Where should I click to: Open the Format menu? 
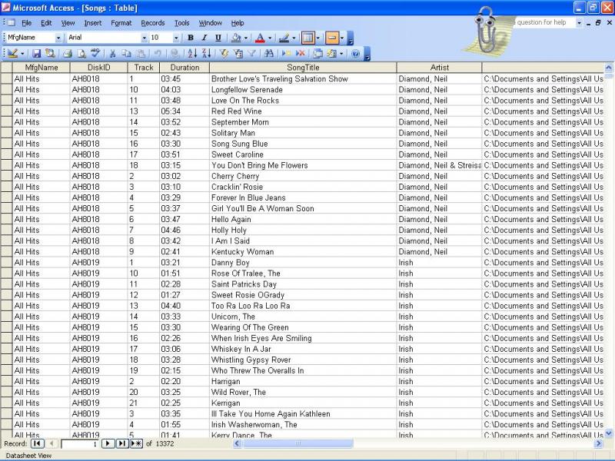(121, 23)
